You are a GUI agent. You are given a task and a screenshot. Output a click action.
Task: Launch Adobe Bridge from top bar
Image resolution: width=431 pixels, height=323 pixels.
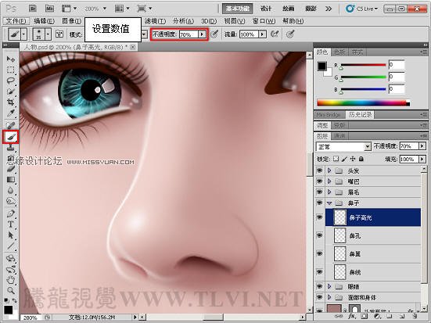(x=33, y=9)
